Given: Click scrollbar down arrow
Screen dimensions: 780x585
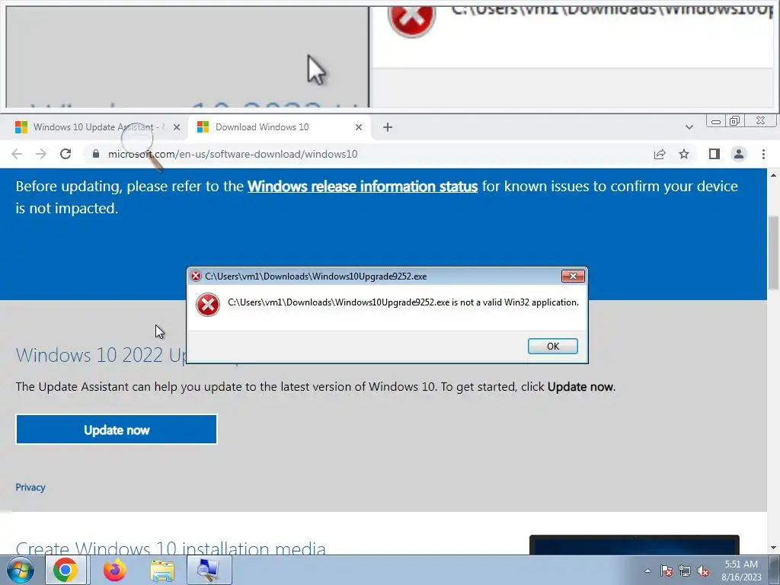Looking at the screenshot, I should (x=773, y=548).
